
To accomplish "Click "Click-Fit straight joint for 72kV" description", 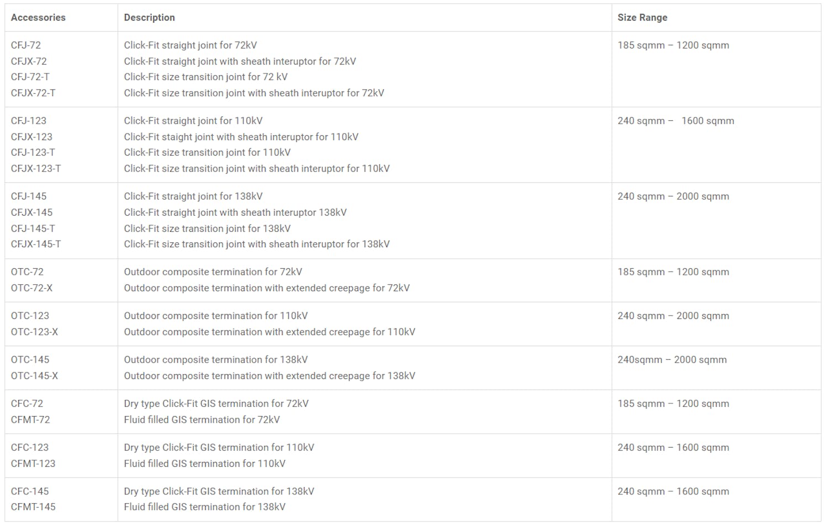I will click(190, 45).
